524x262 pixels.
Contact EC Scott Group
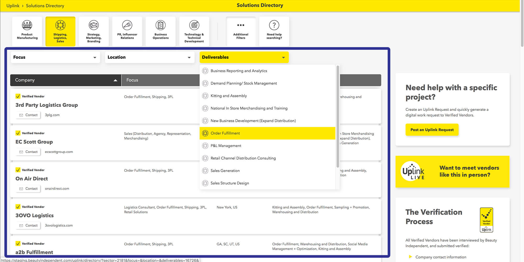[x=28, y=152]
